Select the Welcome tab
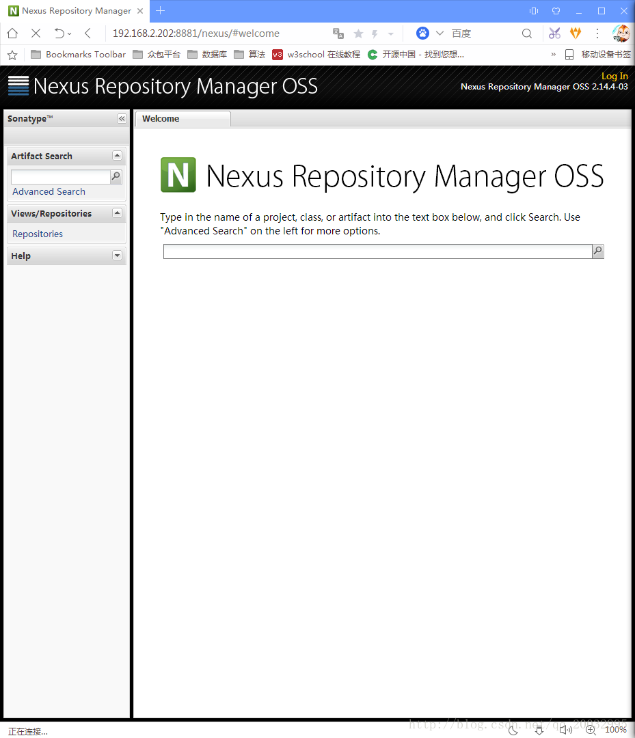 click(x=183, y=119)
